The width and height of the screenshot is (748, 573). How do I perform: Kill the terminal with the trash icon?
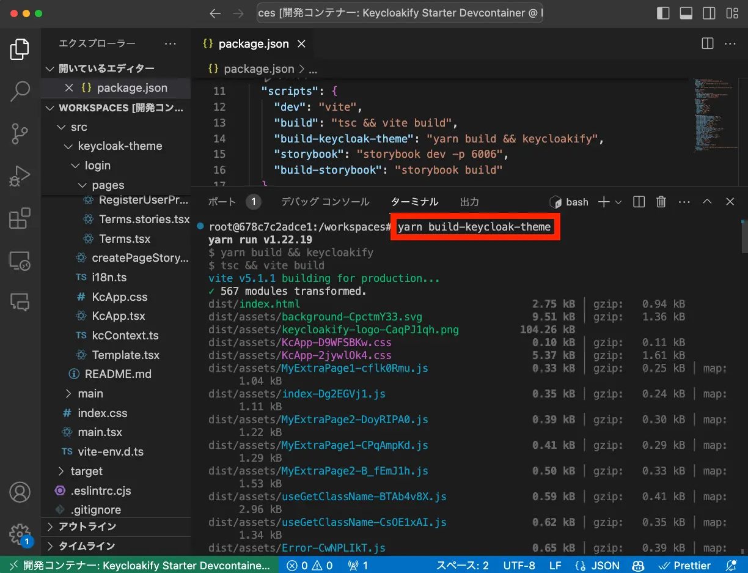tap(661, 201)
